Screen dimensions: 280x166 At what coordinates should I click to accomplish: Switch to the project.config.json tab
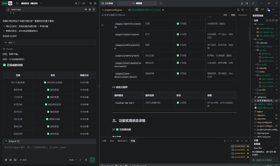112,10
